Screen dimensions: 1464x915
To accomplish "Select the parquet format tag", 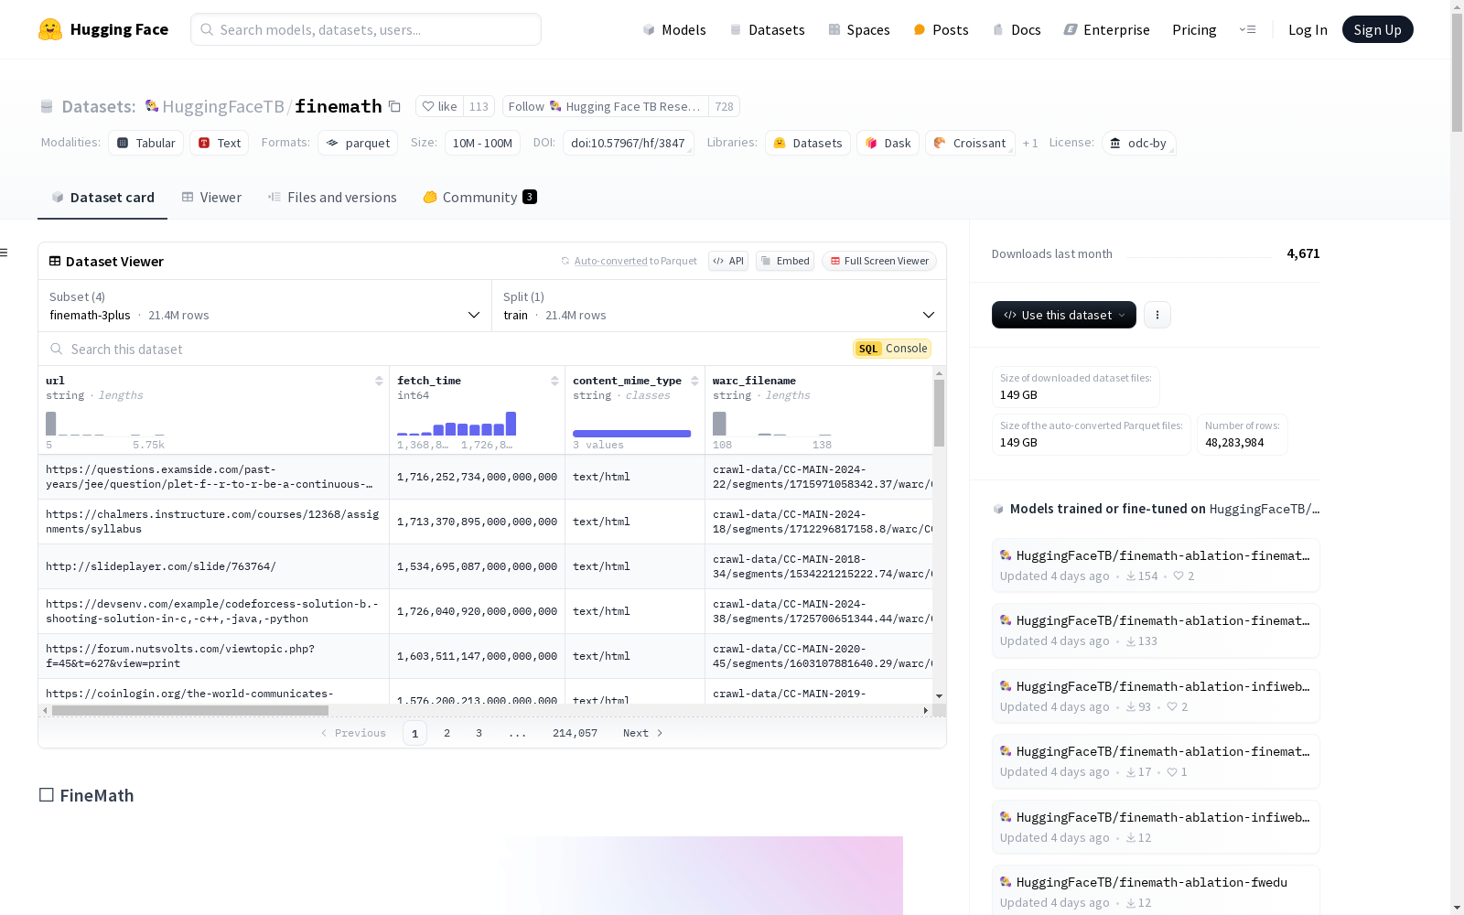I will click(358, 143).
